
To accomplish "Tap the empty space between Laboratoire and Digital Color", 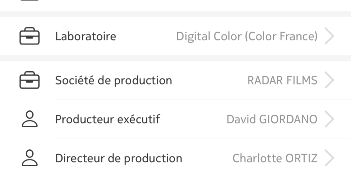I will [146, 36].
